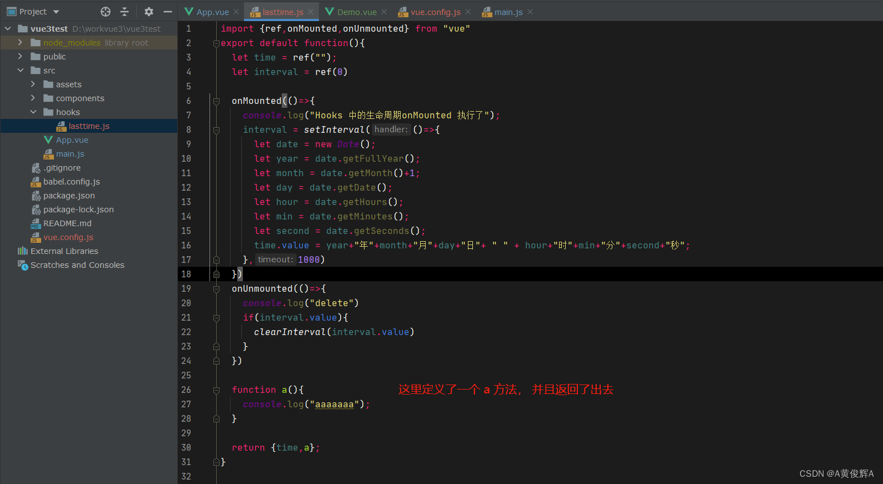The width and height of the screenshot is (883, 484).
Task: Fold the if block at line 21
Action: (x=216, y=318)
